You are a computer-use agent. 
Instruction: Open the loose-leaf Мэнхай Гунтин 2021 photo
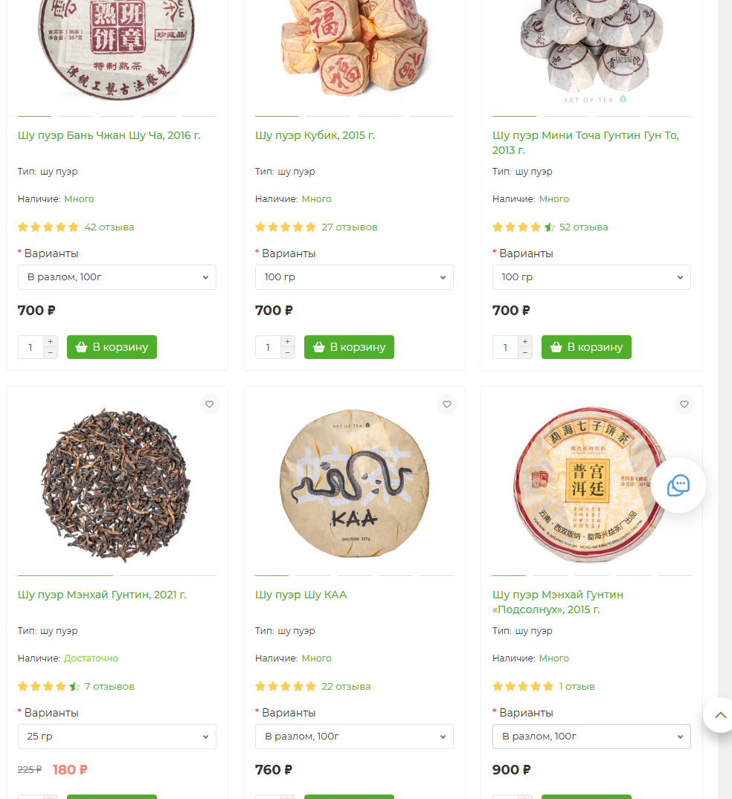pos(117,482)
